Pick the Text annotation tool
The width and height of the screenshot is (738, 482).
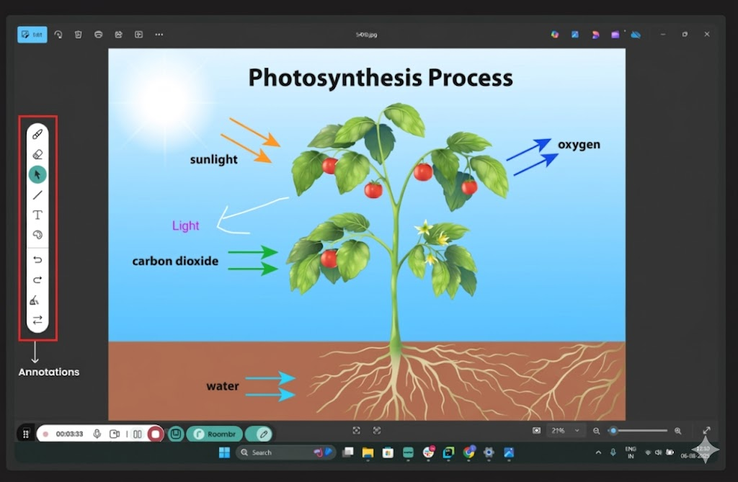[x=37, y=214]
